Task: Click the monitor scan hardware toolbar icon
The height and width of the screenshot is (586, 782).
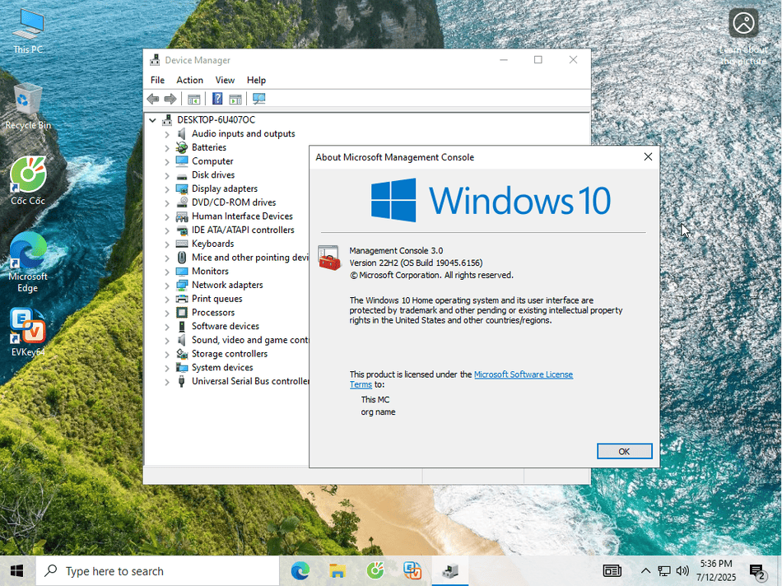Action: click(258, 99)
